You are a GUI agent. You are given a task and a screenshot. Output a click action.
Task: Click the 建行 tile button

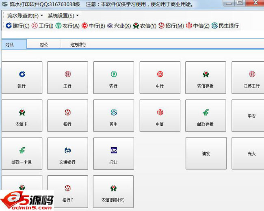click(22, 78)
